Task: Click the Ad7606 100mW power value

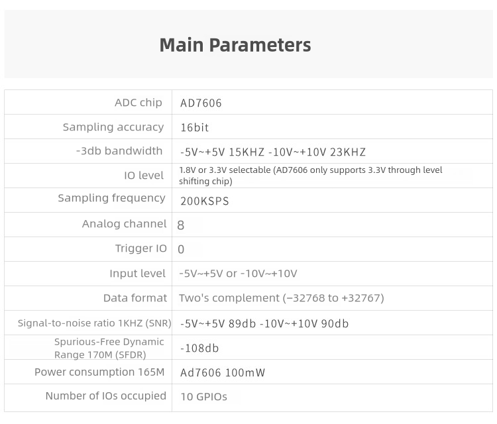Action: tap(223, 373)
